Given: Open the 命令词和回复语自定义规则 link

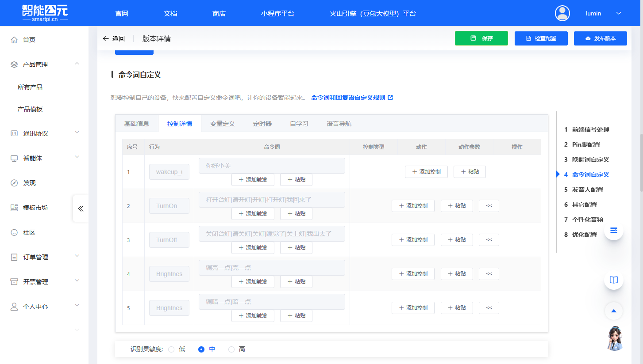Looking at the screenshot, I should (x=349, y=97).
